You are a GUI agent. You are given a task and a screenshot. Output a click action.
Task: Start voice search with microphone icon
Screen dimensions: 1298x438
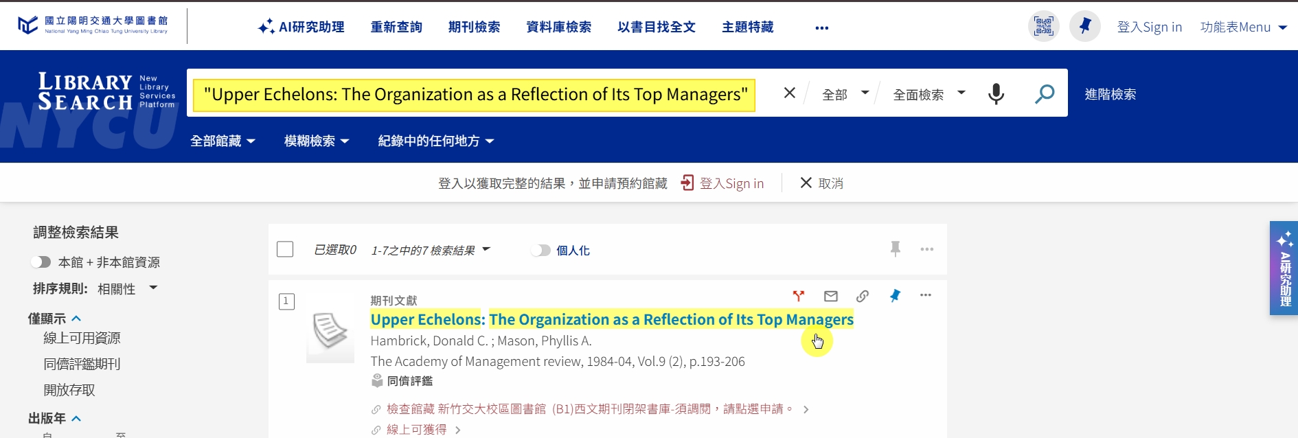[996, 93]
